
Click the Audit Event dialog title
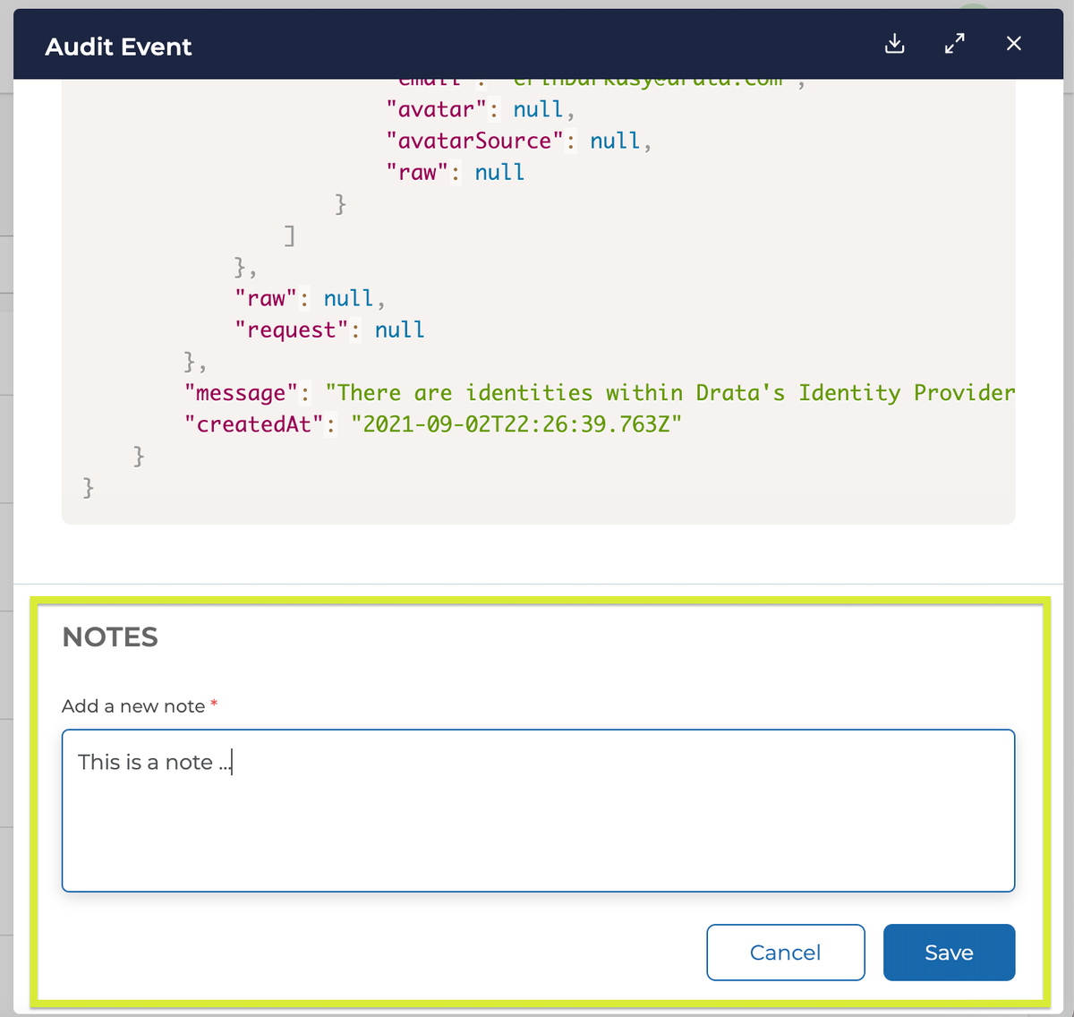pos(118,47)
